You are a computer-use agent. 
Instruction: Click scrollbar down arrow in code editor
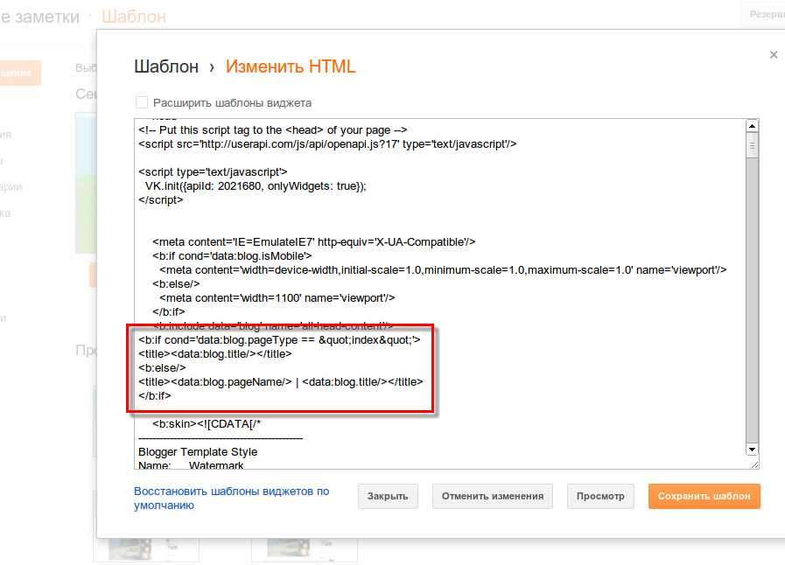point(752,450)
